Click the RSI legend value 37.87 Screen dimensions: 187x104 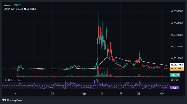point(17,80)
